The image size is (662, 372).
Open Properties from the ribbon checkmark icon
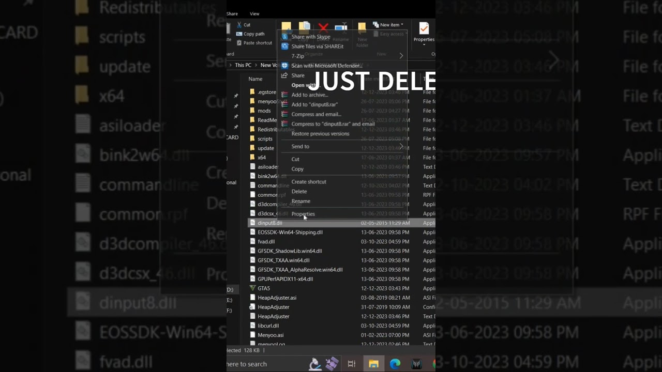[x=424, y=28]
